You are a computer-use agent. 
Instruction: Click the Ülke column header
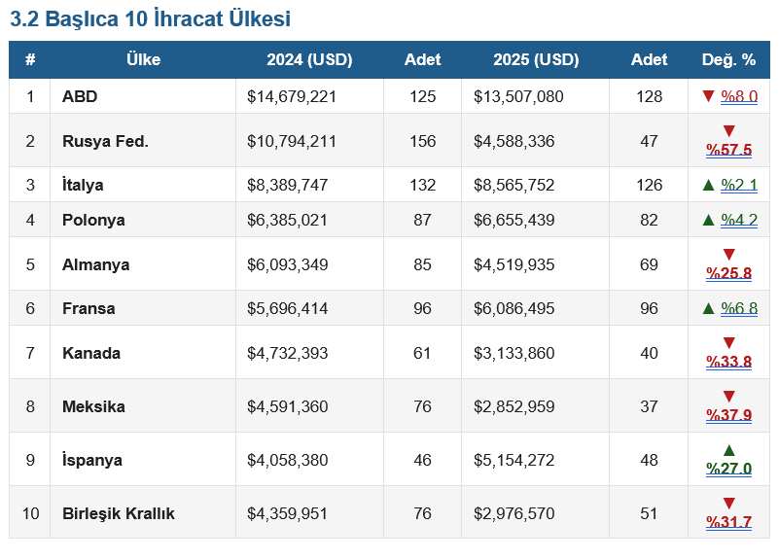point(143,59)
